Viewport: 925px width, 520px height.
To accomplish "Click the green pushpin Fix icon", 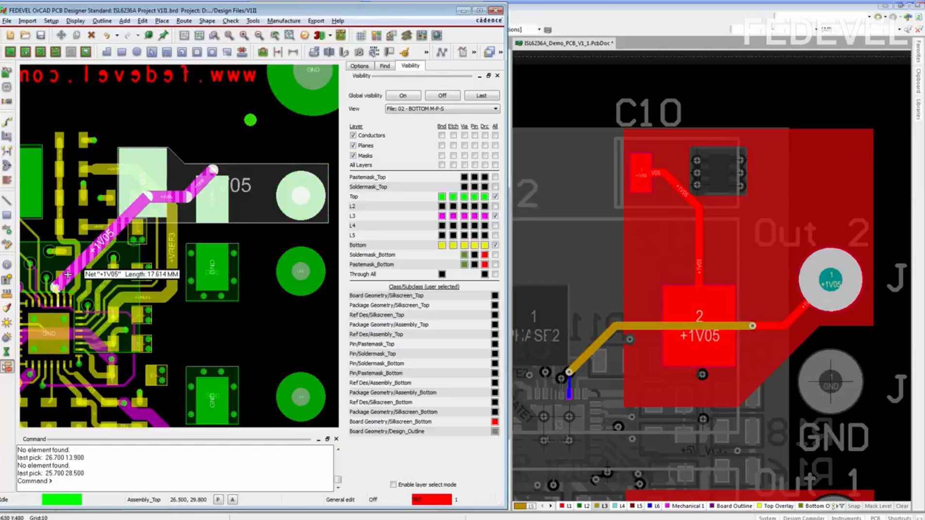I will [164, 35].
